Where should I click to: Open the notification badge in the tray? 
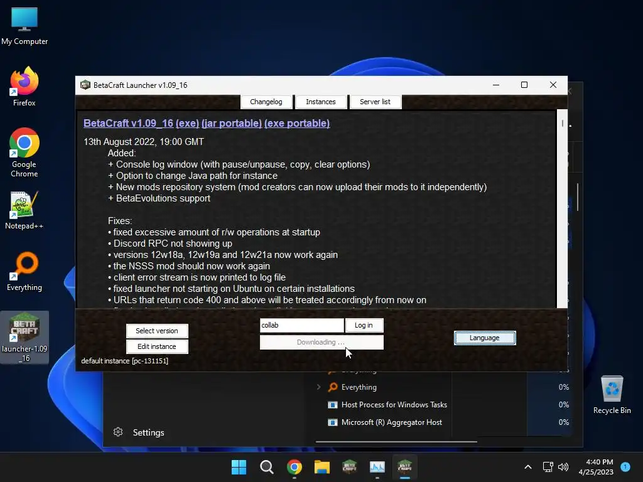(x=625, y=467)
